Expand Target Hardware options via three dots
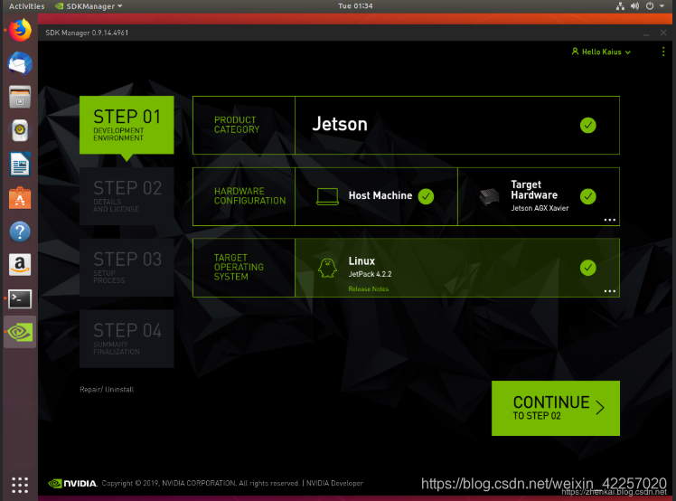The width and height of the screenshot is (676, 501). [x=610, y=220]
